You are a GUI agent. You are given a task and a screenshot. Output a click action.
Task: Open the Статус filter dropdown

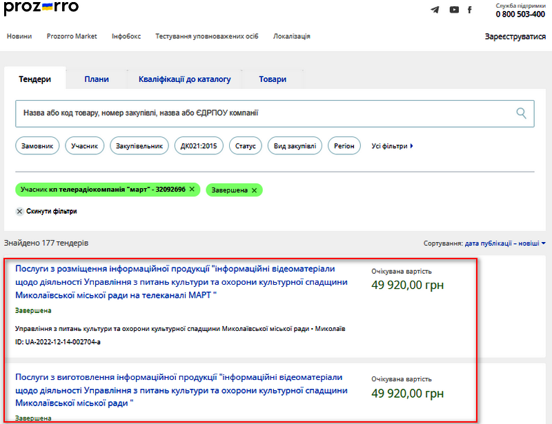click(x=245, y=146)
